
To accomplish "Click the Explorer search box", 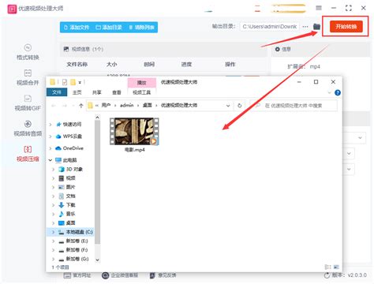I will pyautogui.click(x=294, y=106).
